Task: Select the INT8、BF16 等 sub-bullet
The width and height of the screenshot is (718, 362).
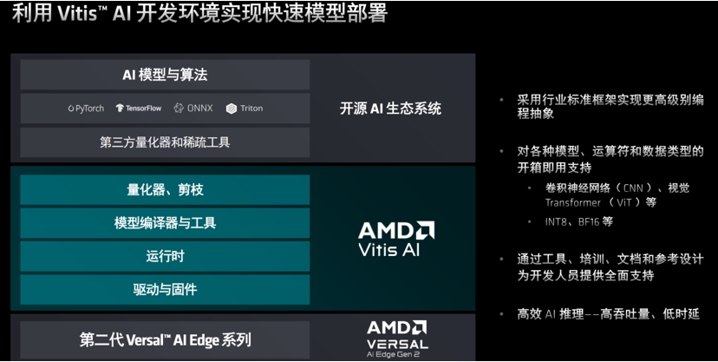Action: [578, 221]
